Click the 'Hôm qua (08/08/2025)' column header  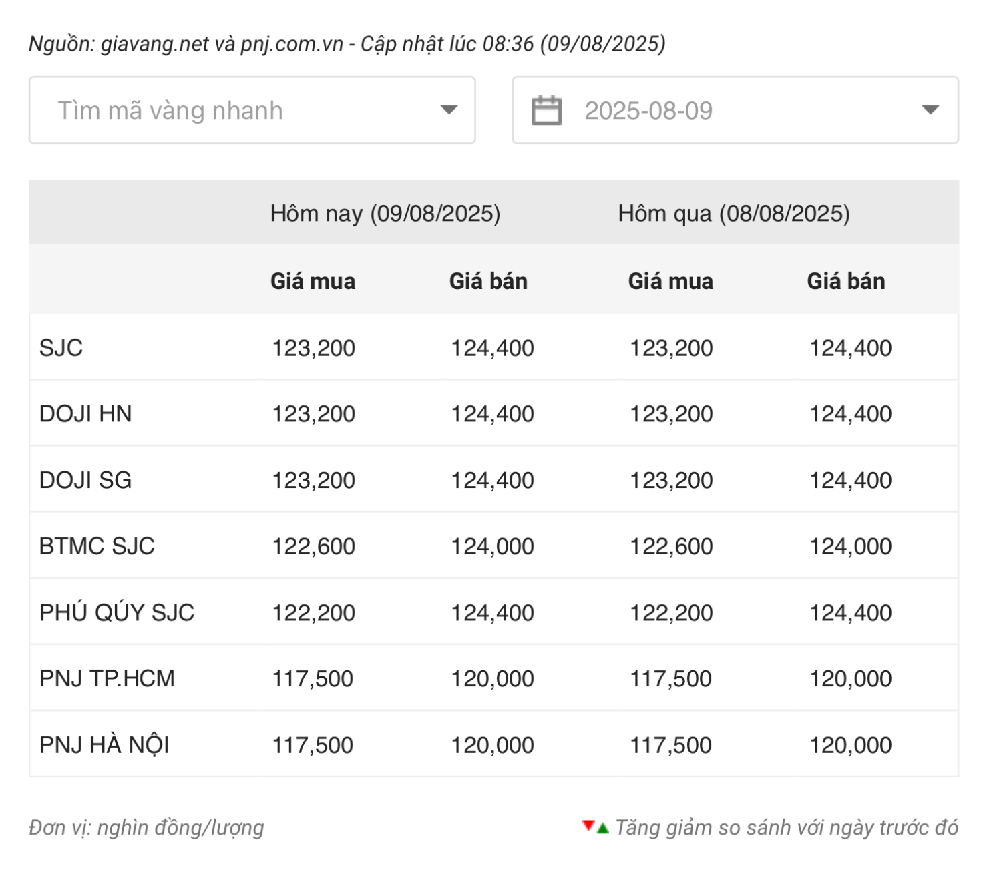click(x=734, y=214)
